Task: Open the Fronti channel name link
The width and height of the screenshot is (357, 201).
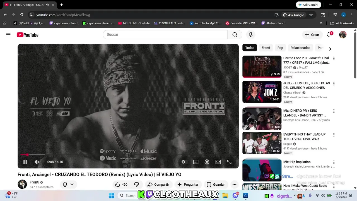Action: point(34,182)
